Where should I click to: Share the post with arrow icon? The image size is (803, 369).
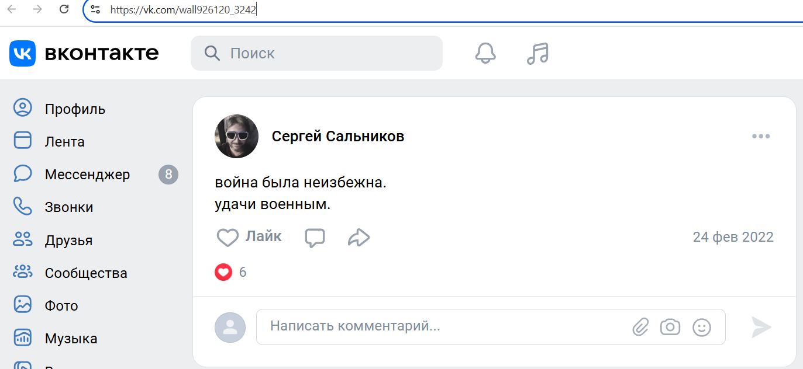[359, 237]
